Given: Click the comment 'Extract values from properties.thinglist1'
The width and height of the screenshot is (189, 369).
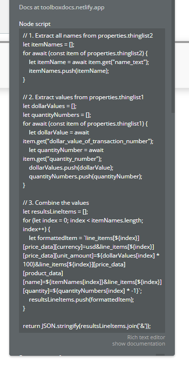Looking at the screenshot, I should (x=83, y=97).
